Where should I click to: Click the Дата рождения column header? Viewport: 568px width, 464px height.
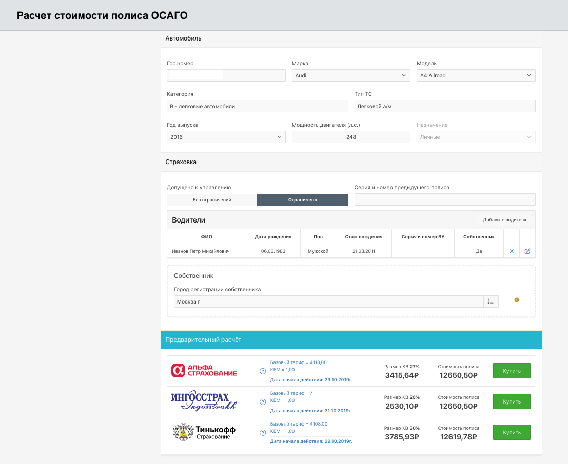click(x=273, y=237)
